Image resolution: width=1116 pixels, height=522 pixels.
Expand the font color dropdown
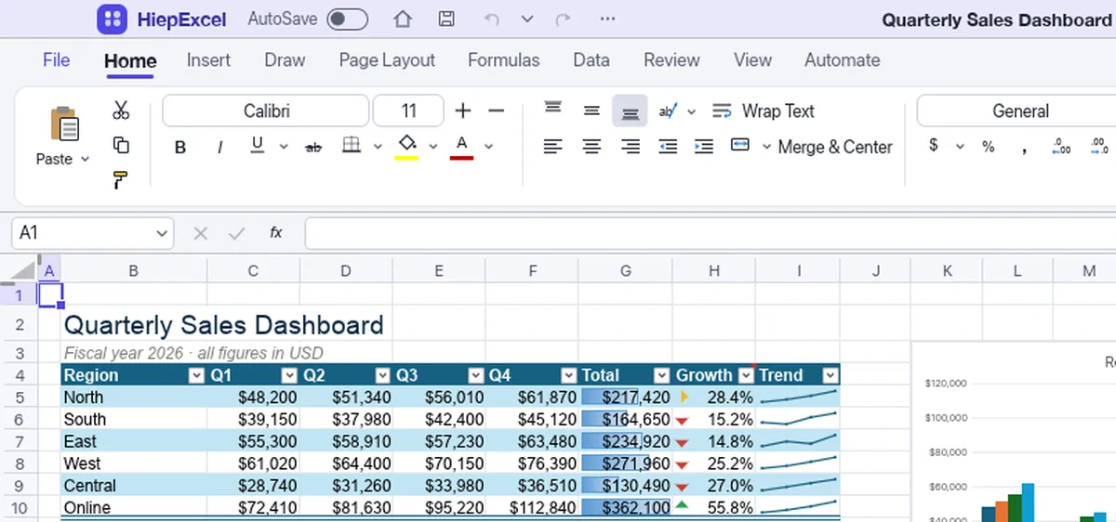[488, 147]
